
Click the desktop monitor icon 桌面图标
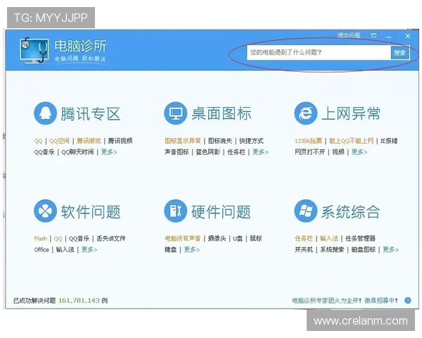(175, 113)
